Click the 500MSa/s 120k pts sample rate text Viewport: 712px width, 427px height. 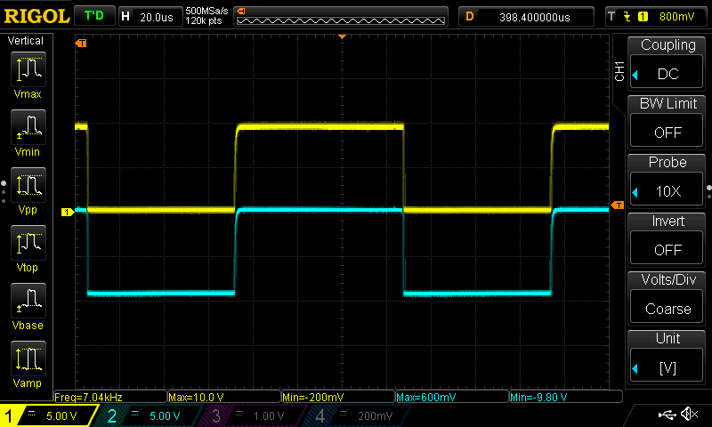click(206, 16)
